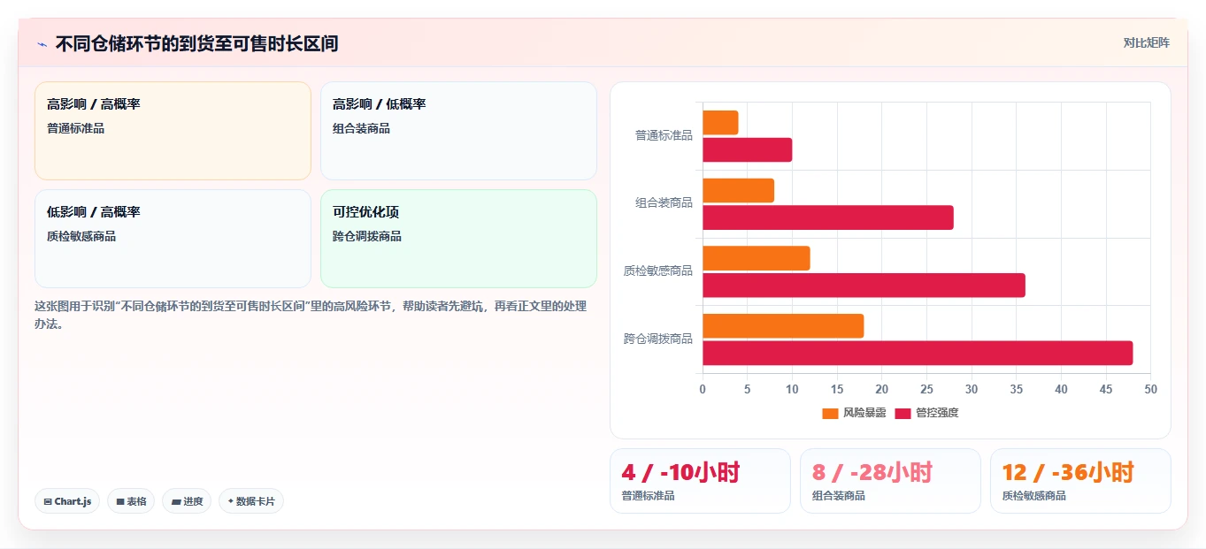Viewport: 1206px width, 549px height.
Task: Click the x-axis value 25
Action: [926, 389]
